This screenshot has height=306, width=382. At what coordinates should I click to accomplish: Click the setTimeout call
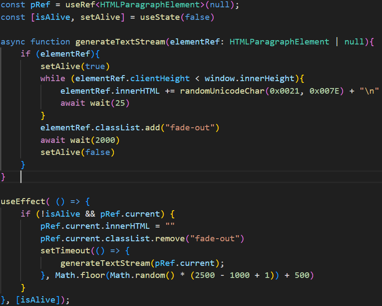pos(65,251)
